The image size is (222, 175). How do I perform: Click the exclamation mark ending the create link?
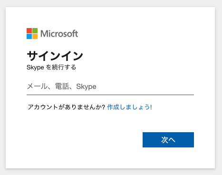[151, 107]
